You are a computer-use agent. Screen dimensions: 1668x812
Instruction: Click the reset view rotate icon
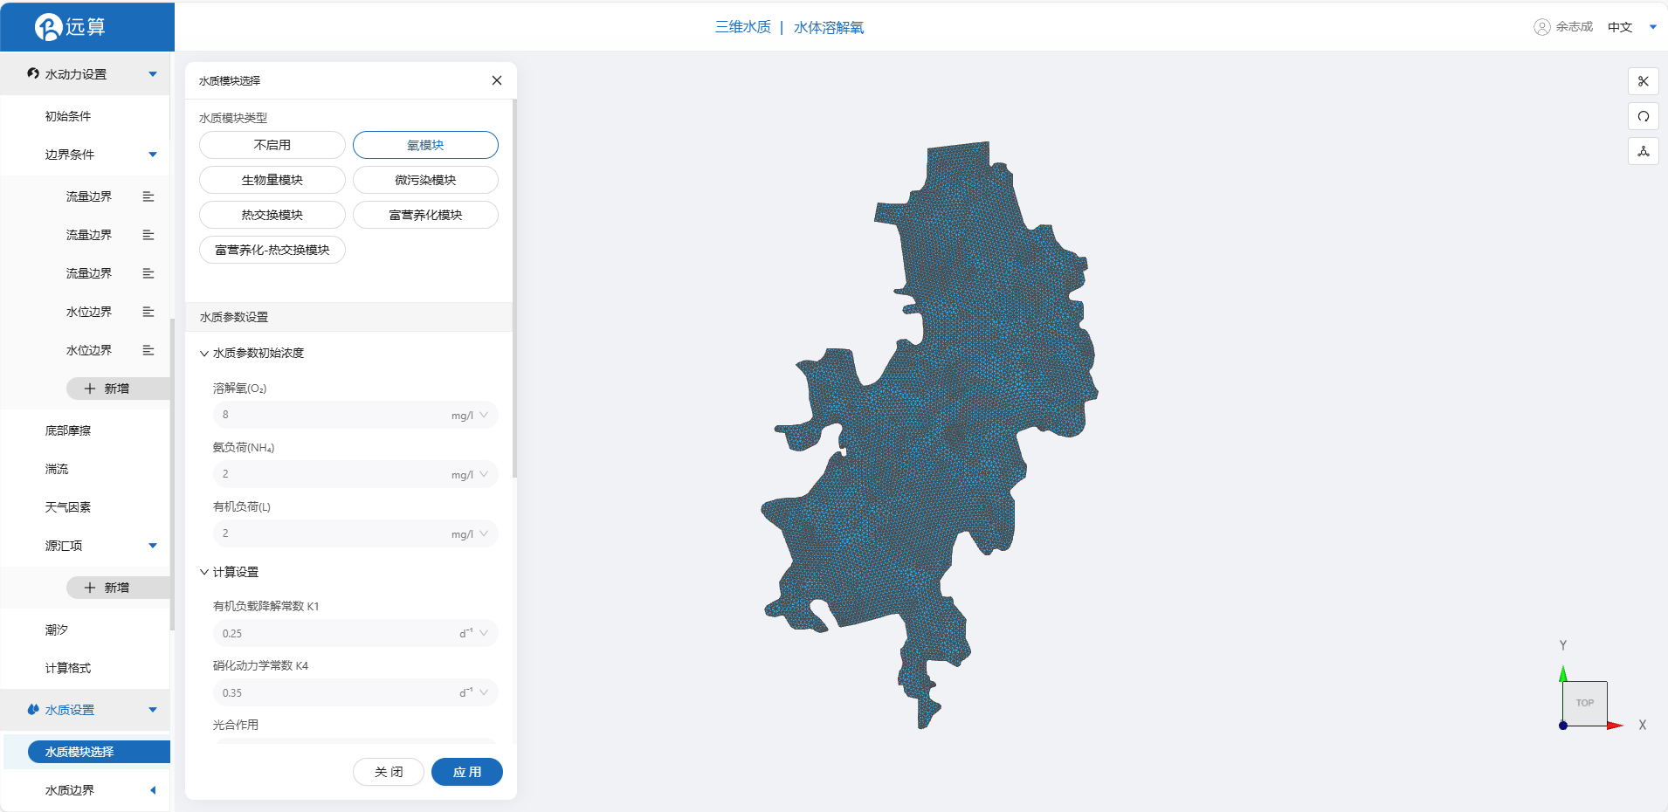tap(1644, 116)
